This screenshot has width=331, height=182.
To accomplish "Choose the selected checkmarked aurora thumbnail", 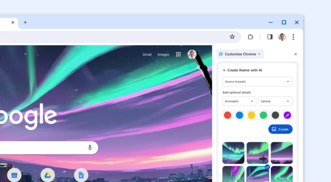I will click(x=258, y=174).
